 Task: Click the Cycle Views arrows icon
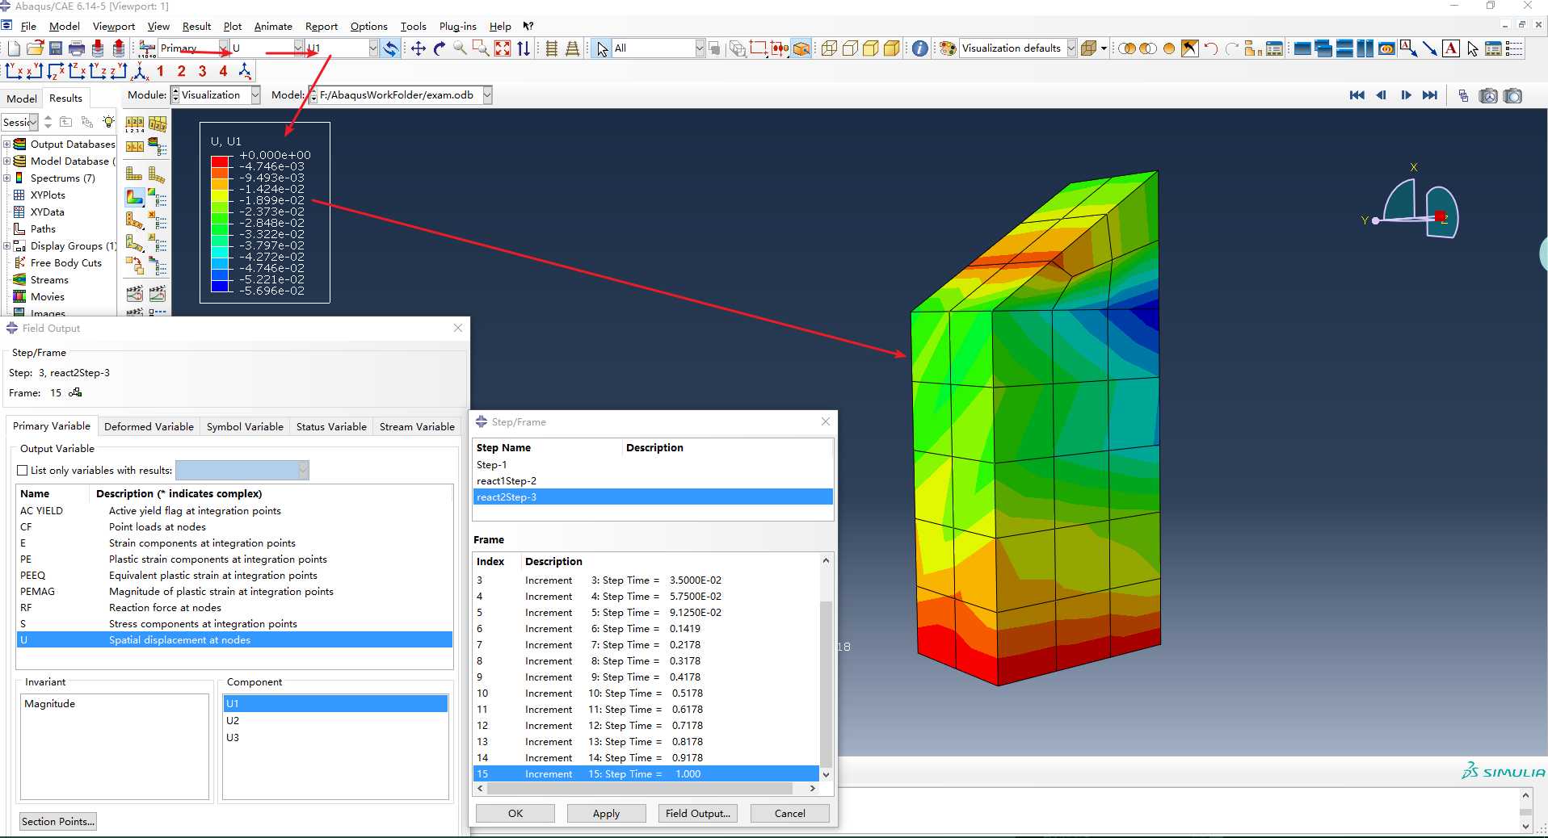coord(524,48)
